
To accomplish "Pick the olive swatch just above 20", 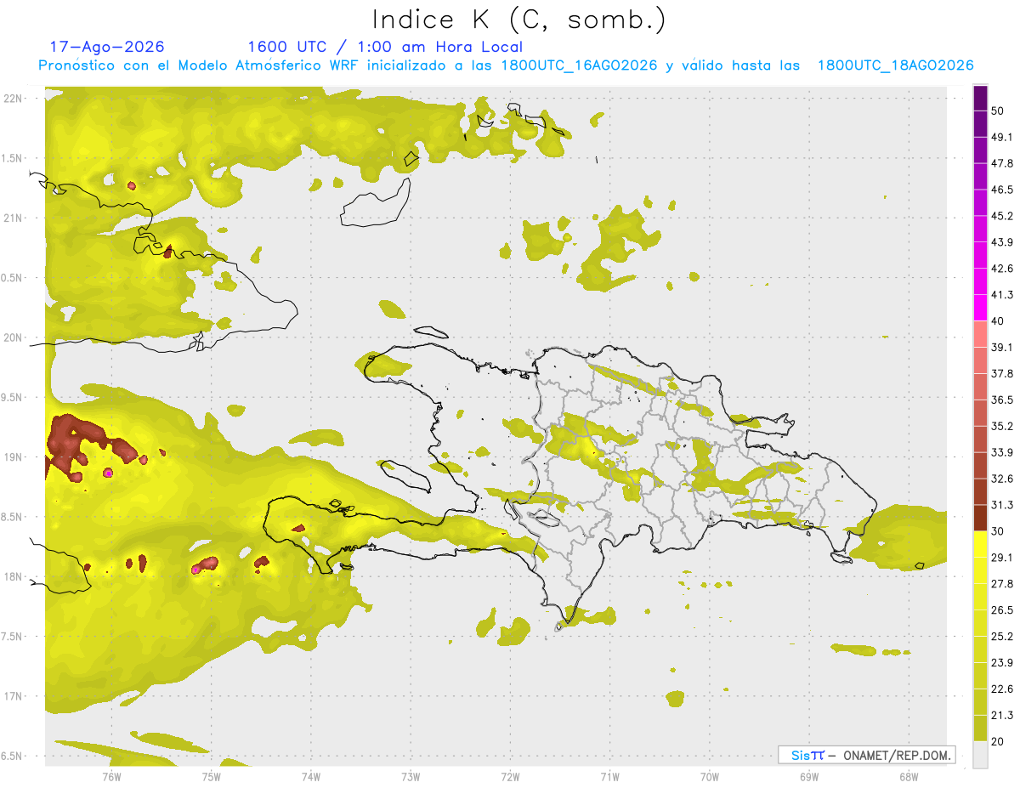I will (980, 728).
